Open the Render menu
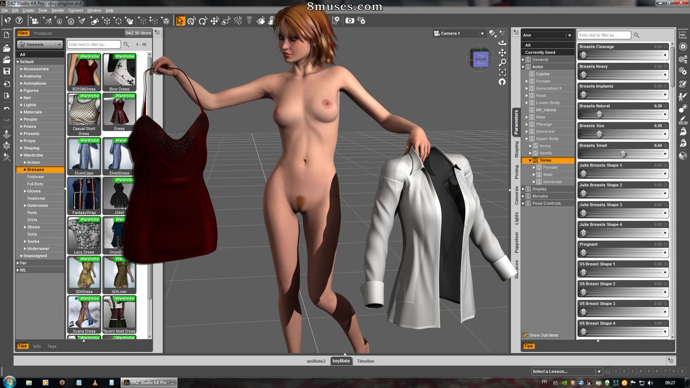Viewport: 690px width, 388px height. click(57, 10)
